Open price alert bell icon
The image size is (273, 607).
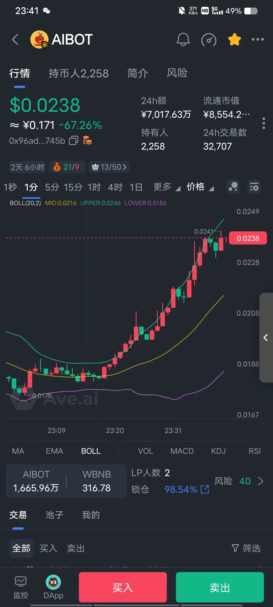183,39
